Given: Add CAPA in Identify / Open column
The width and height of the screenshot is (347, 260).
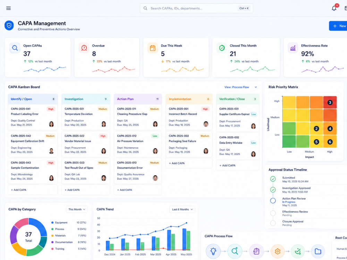Looking at the screenshot, I should click(33, 190).
